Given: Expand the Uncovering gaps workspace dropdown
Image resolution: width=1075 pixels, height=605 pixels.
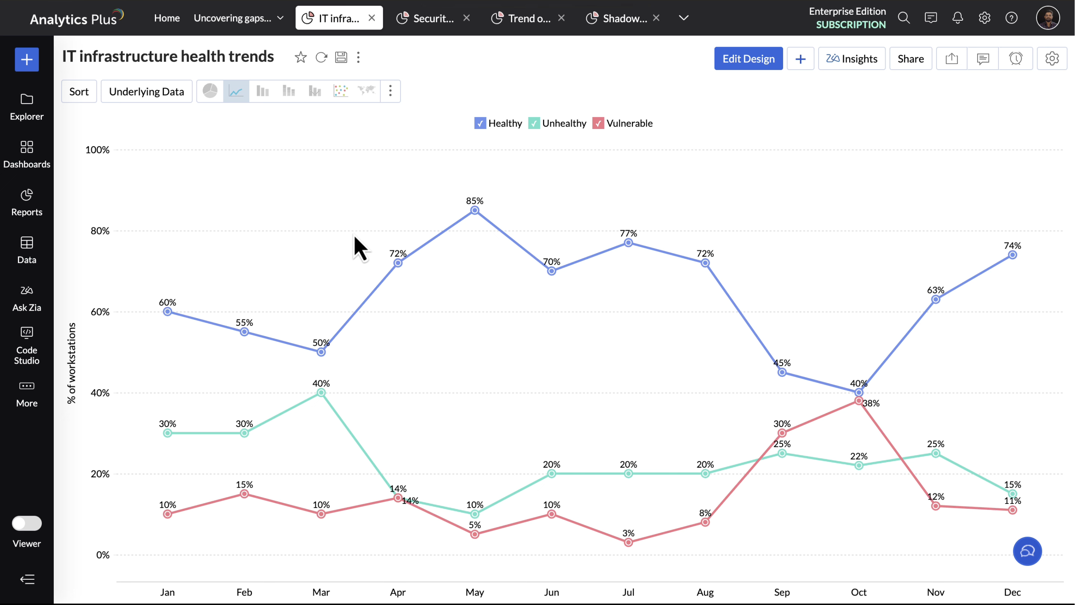Looking at the screenshot, I should (x=280, y=18).
